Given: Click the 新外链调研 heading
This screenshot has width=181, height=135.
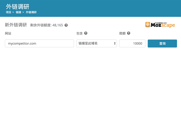Looking at the screenshot, I should 16,25.
